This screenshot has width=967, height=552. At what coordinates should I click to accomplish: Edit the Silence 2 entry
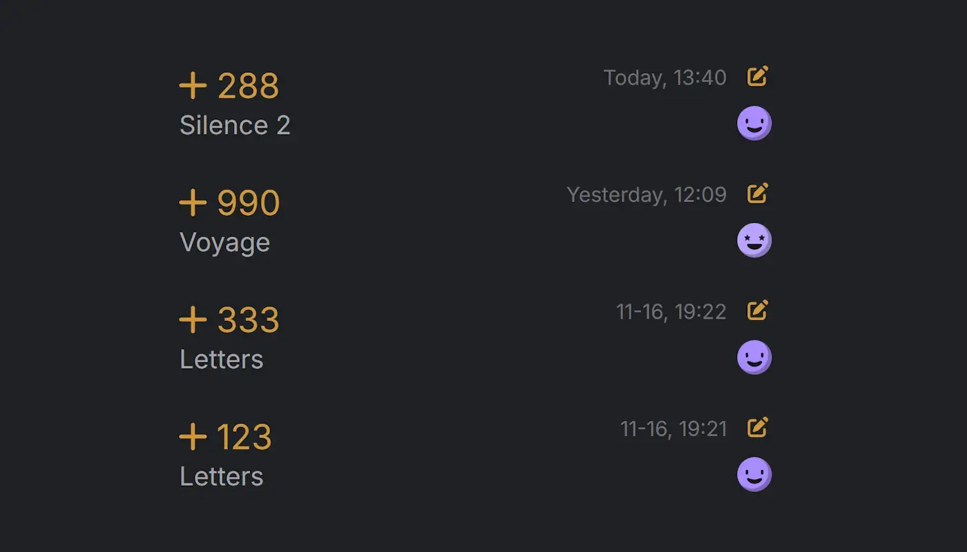pyautogui.click(x=758, y=76)
